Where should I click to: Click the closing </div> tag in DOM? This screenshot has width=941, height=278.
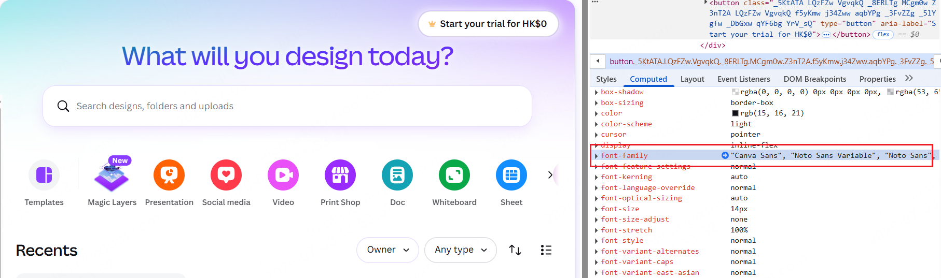click(x=713, y=46)
